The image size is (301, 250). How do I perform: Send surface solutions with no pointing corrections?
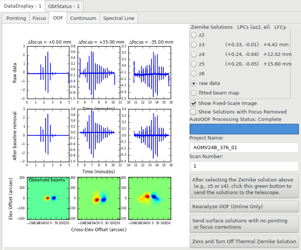point(244,224)
